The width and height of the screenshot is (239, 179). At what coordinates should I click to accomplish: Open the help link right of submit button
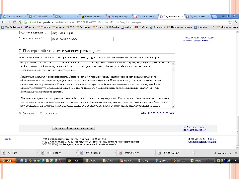194,128
